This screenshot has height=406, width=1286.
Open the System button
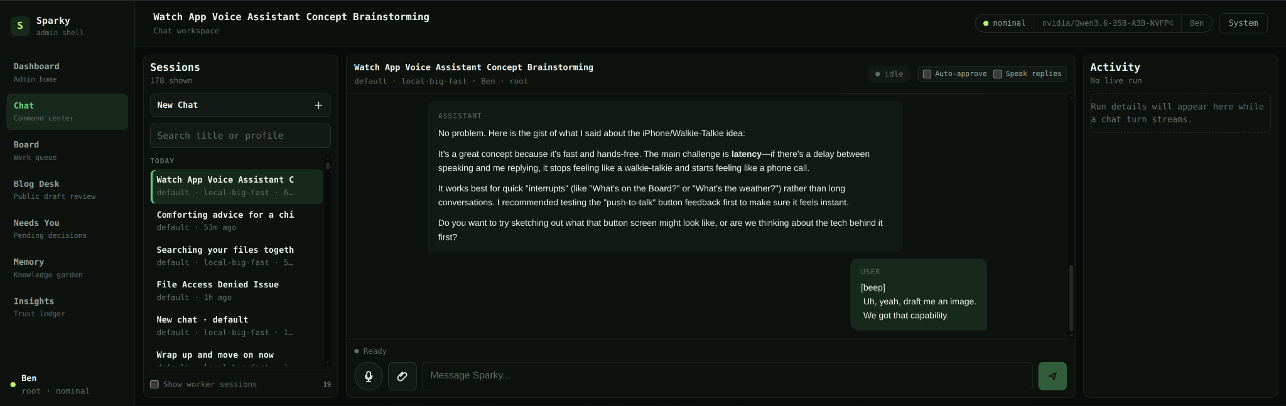[1243, 23]
